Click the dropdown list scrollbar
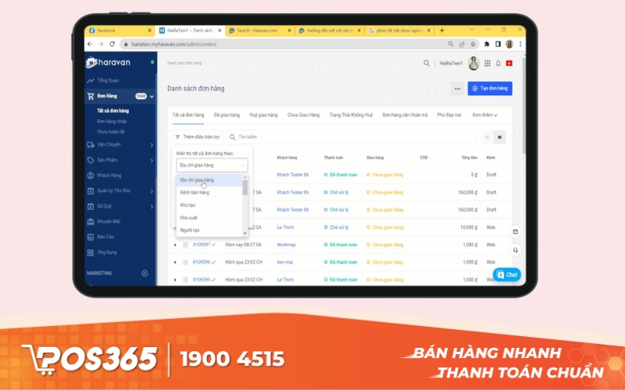Image resolution: width=625 pixels, height=390 pixels. click(x=245, y=188)
